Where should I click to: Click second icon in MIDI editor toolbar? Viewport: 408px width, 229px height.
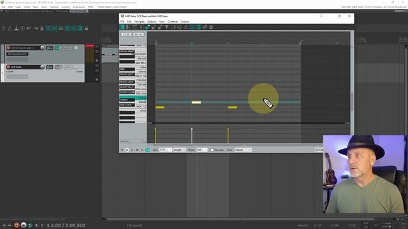(x=127, y=27)
